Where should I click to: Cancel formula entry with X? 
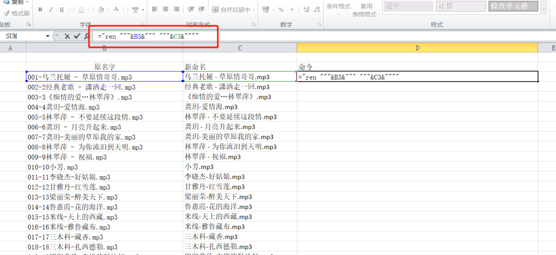pyautogui.click(x=67, y=36)
